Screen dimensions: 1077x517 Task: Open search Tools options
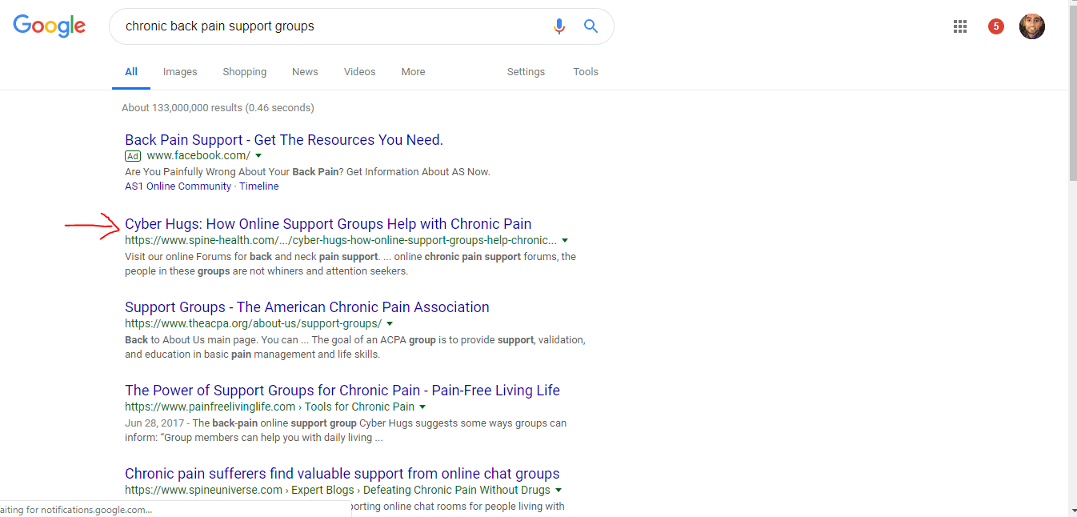(586, 72)
